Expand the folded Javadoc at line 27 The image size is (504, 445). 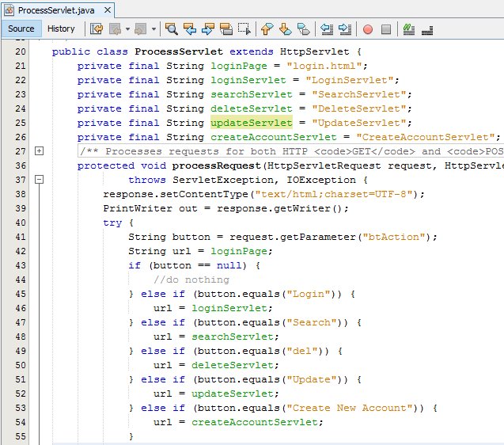[x=40, y=151]
